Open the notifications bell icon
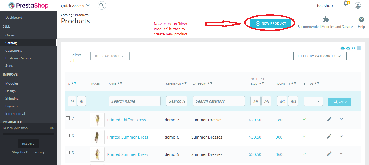The height and width of the screenshot is (165, 369). point(346,4)
